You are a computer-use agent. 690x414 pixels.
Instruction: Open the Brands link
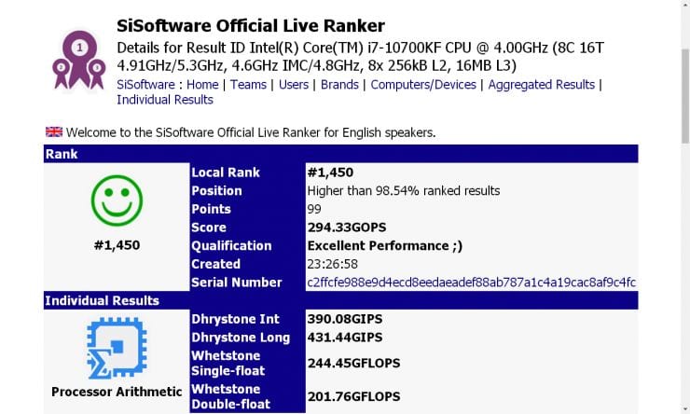[339, 85]
